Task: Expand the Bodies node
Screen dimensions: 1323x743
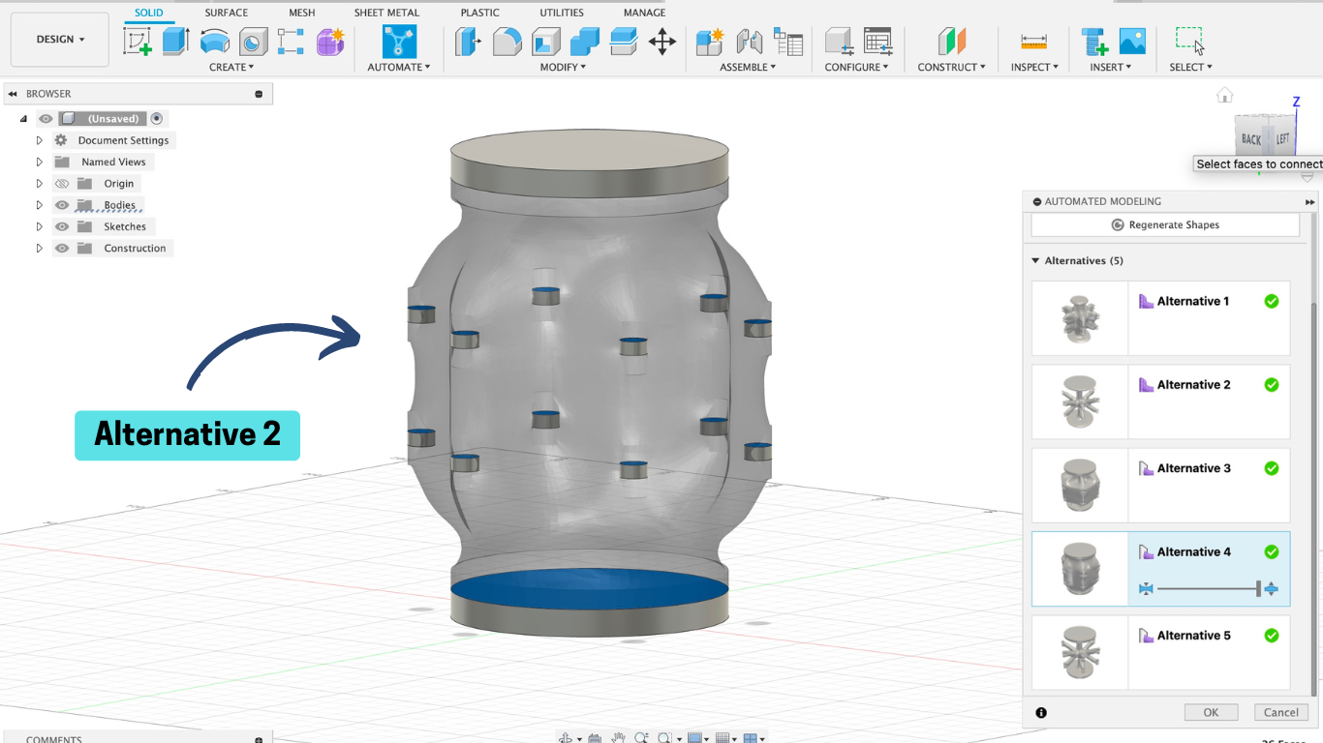Action: pyautogui.click(x=40, y=205)
